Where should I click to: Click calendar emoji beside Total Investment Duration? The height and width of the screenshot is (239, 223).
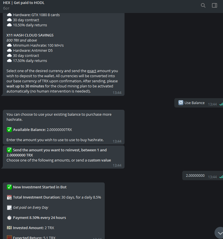point(9,197)
